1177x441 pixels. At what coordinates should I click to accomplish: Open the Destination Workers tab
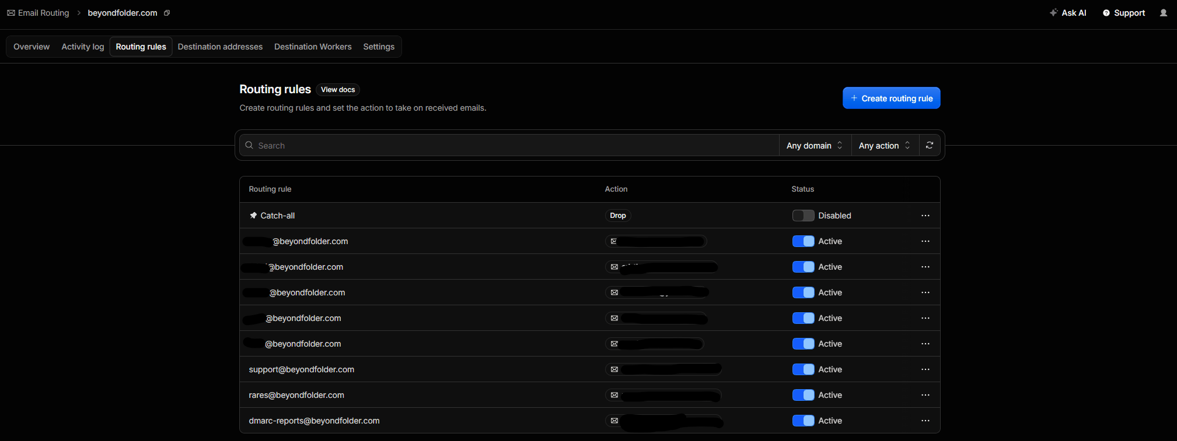click(x=313, y=47)
